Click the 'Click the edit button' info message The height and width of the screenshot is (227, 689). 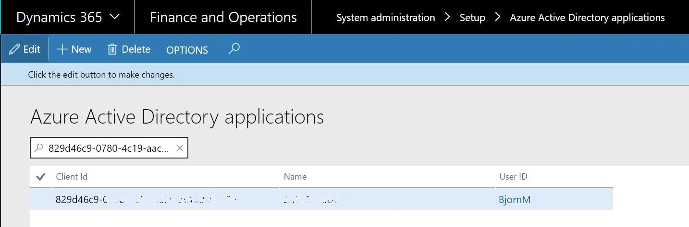point(101,75)
